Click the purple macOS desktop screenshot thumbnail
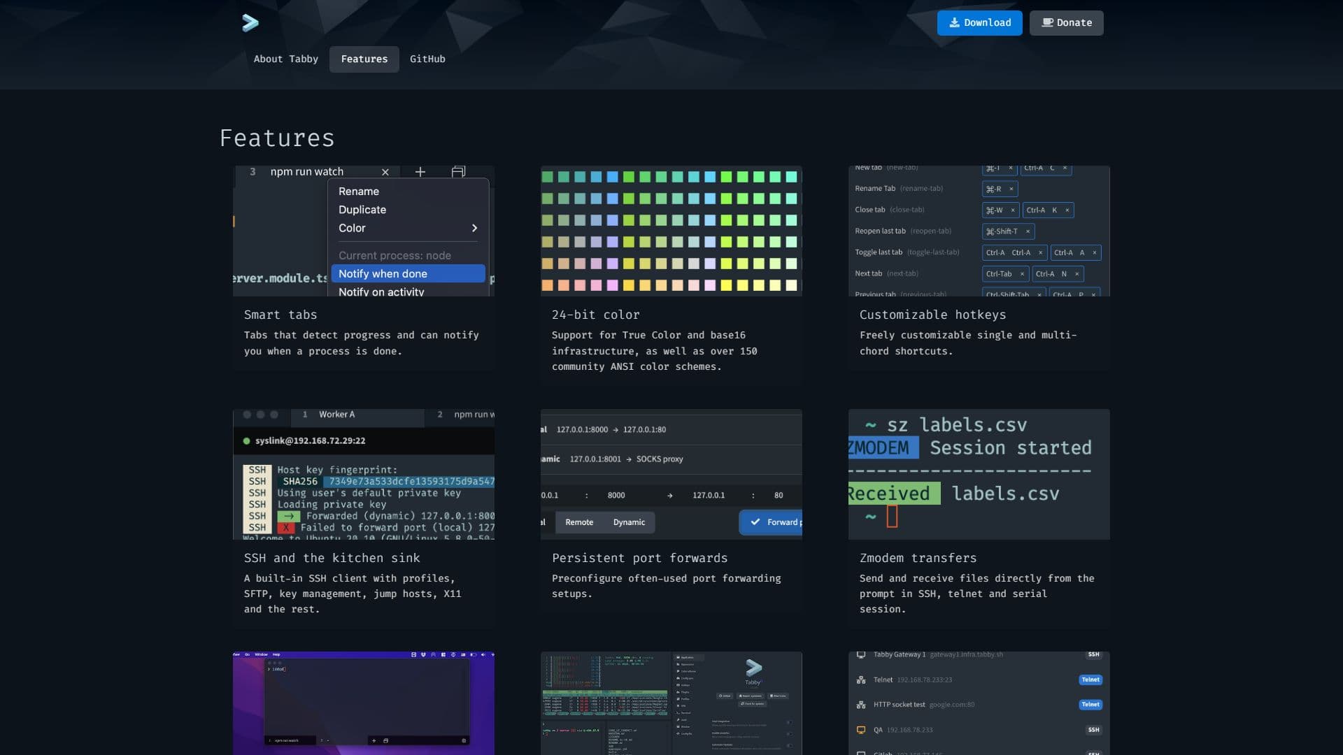Screen dimensions: 1343x755 pos(364,703)
